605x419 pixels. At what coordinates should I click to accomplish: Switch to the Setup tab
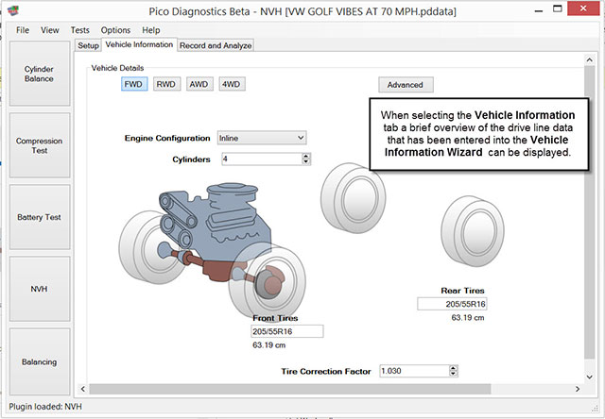88,45
